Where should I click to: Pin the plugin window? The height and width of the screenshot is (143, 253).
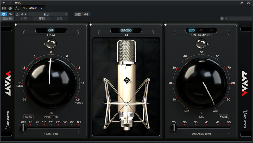click(242, 3)
